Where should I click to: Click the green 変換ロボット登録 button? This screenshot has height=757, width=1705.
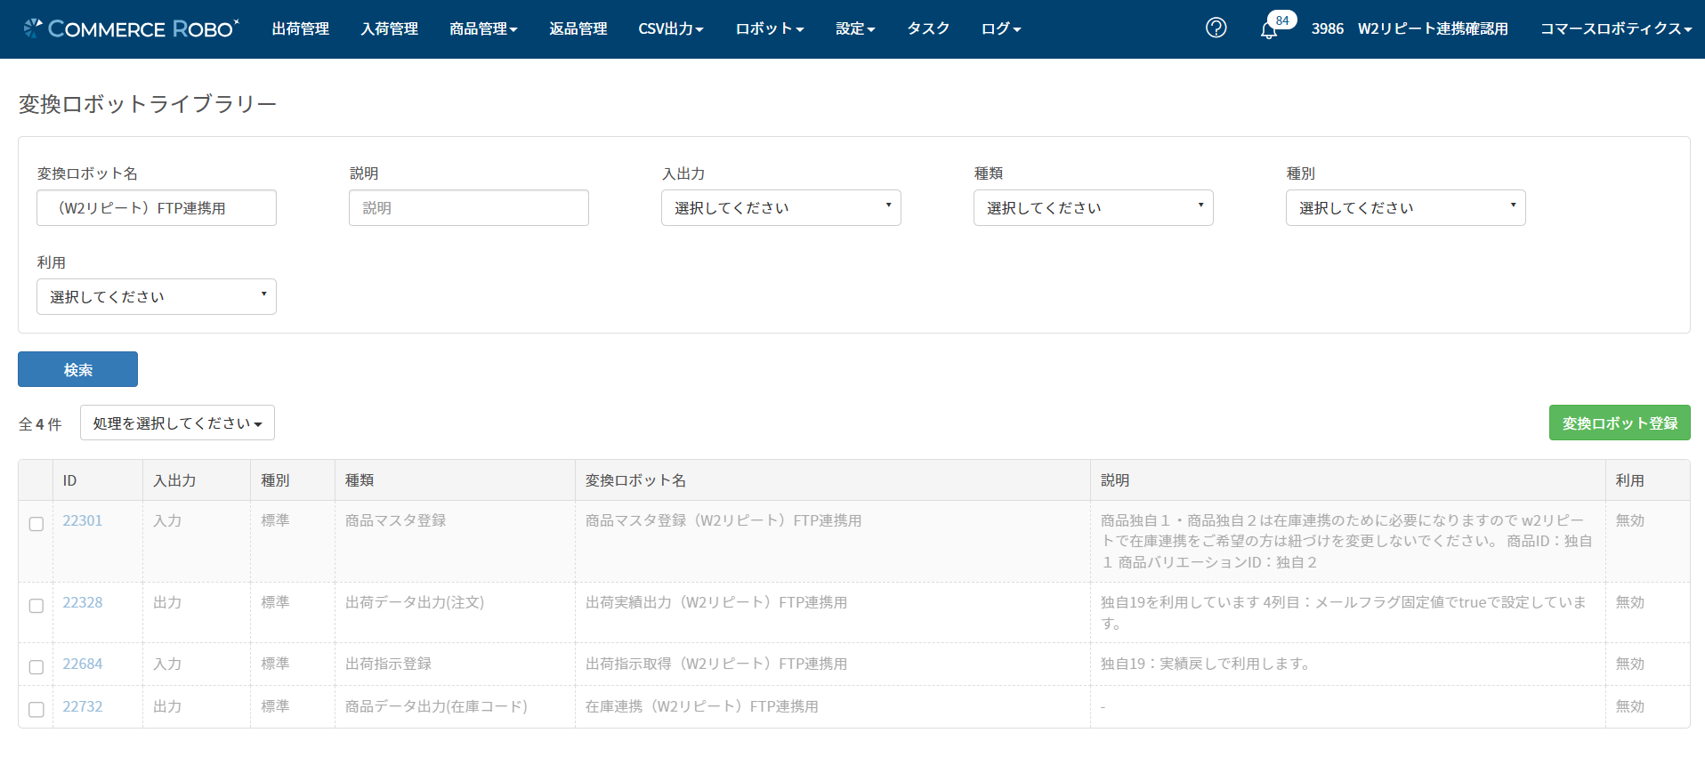(1620, 423)
